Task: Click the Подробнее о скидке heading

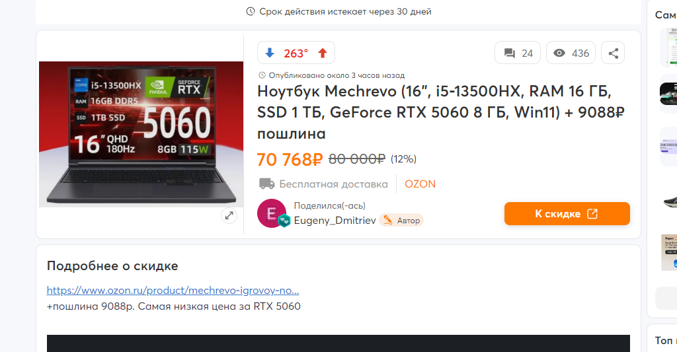Action: pyautogui.click(x=112, y=265)
